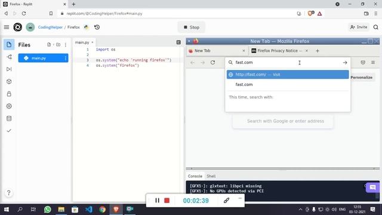Open Replit search magnifier

(375, 27)
